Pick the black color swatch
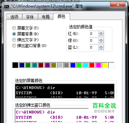Viewport: 129px width, 123px height. tap(15, 65)
